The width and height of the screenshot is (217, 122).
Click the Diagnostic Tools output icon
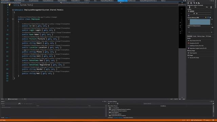[x=191, y=3]
